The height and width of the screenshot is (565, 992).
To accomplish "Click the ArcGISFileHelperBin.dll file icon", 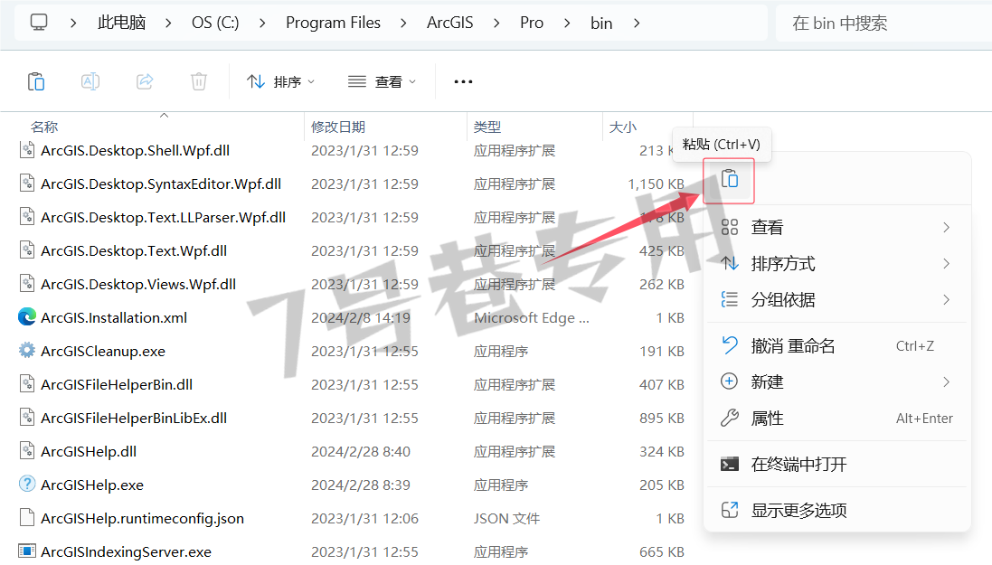I will (x=26, y=384).
